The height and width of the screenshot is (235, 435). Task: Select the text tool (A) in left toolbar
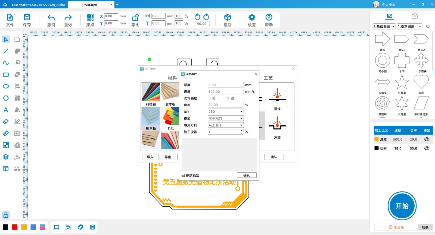click(x=6, y=110)
